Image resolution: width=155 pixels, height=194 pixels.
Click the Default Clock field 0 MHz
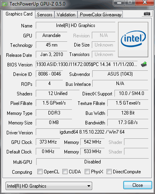point(48,151)
